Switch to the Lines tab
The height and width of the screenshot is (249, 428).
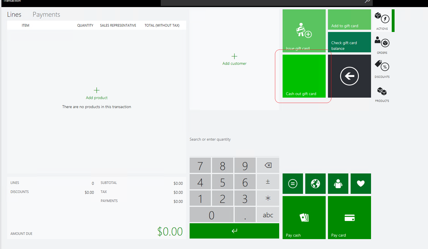pyautogui.click(x=14, y=14)
